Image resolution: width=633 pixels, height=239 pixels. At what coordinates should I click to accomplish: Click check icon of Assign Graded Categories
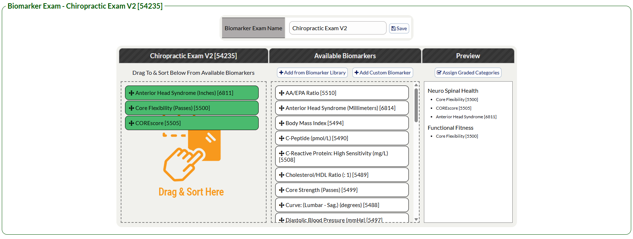[x=439, y=73]
